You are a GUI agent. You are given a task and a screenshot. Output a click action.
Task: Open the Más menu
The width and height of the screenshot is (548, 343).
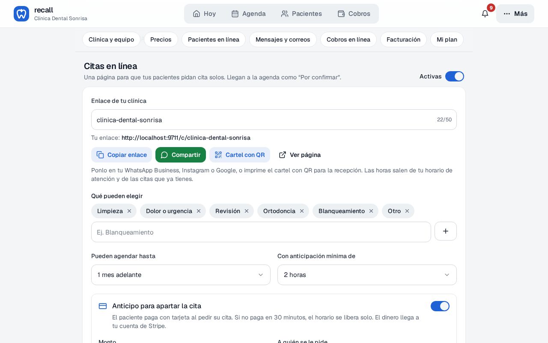(x=515, y=14)
